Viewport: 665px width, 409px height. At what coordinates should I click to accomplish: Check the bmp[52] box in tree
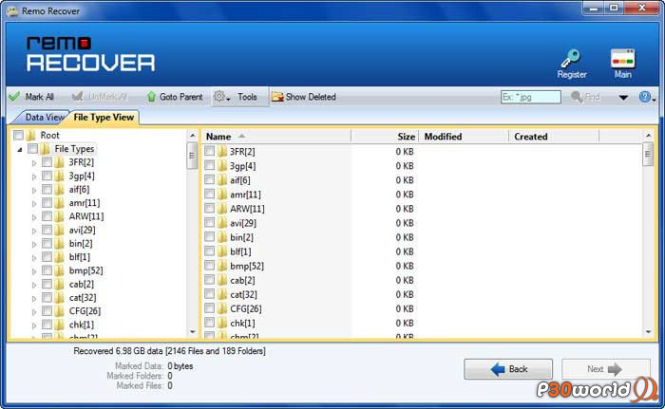[47, 270]
